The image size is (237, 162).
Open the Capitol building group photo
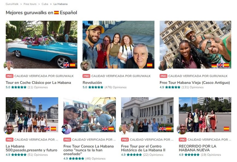click(147, 115)
